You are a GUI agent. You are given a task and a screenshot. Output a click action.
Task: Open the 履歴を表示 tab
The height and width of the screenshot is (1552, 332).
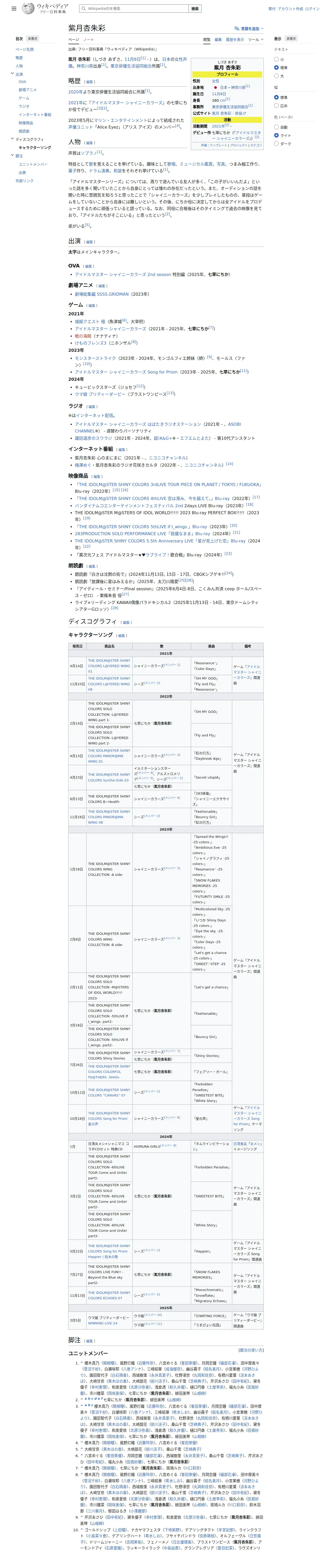pyautogui.click(x=235, y=40)
